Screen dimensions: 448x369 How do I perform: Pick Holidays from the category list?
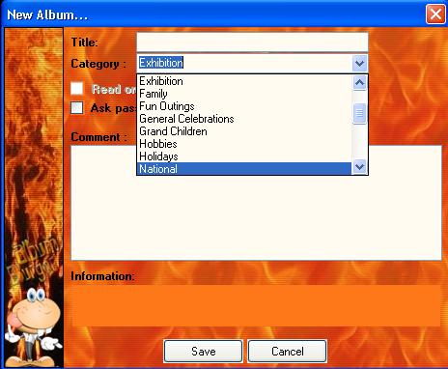(x=244, y=156)
